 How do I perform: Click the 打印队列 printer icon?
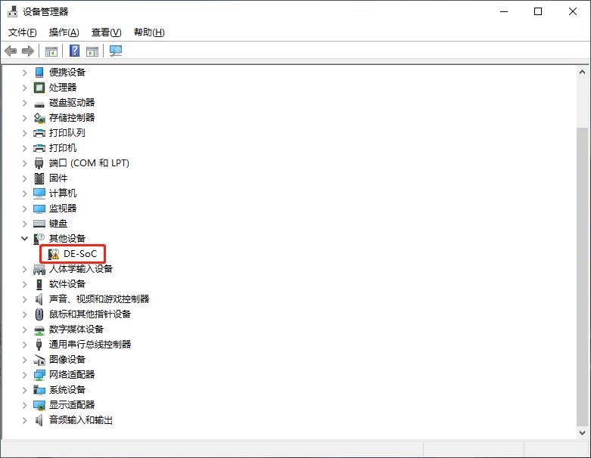39,133
